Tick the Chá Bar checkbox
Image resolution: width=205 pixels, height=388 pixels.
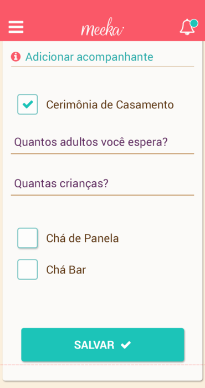(x=28, y=270)
